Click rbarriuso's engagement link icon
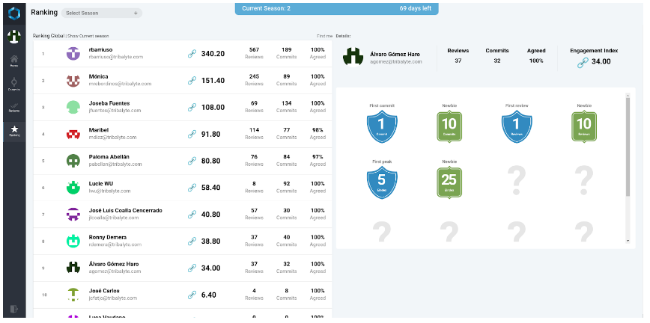This screenshot has height=323, width=650. point(192,54)
